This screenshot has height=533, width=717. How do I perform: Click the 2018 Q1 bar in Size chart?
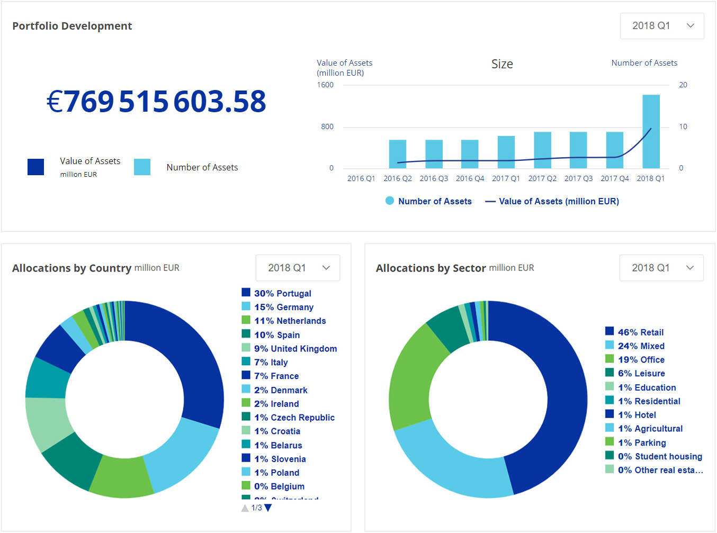(651, 131)
